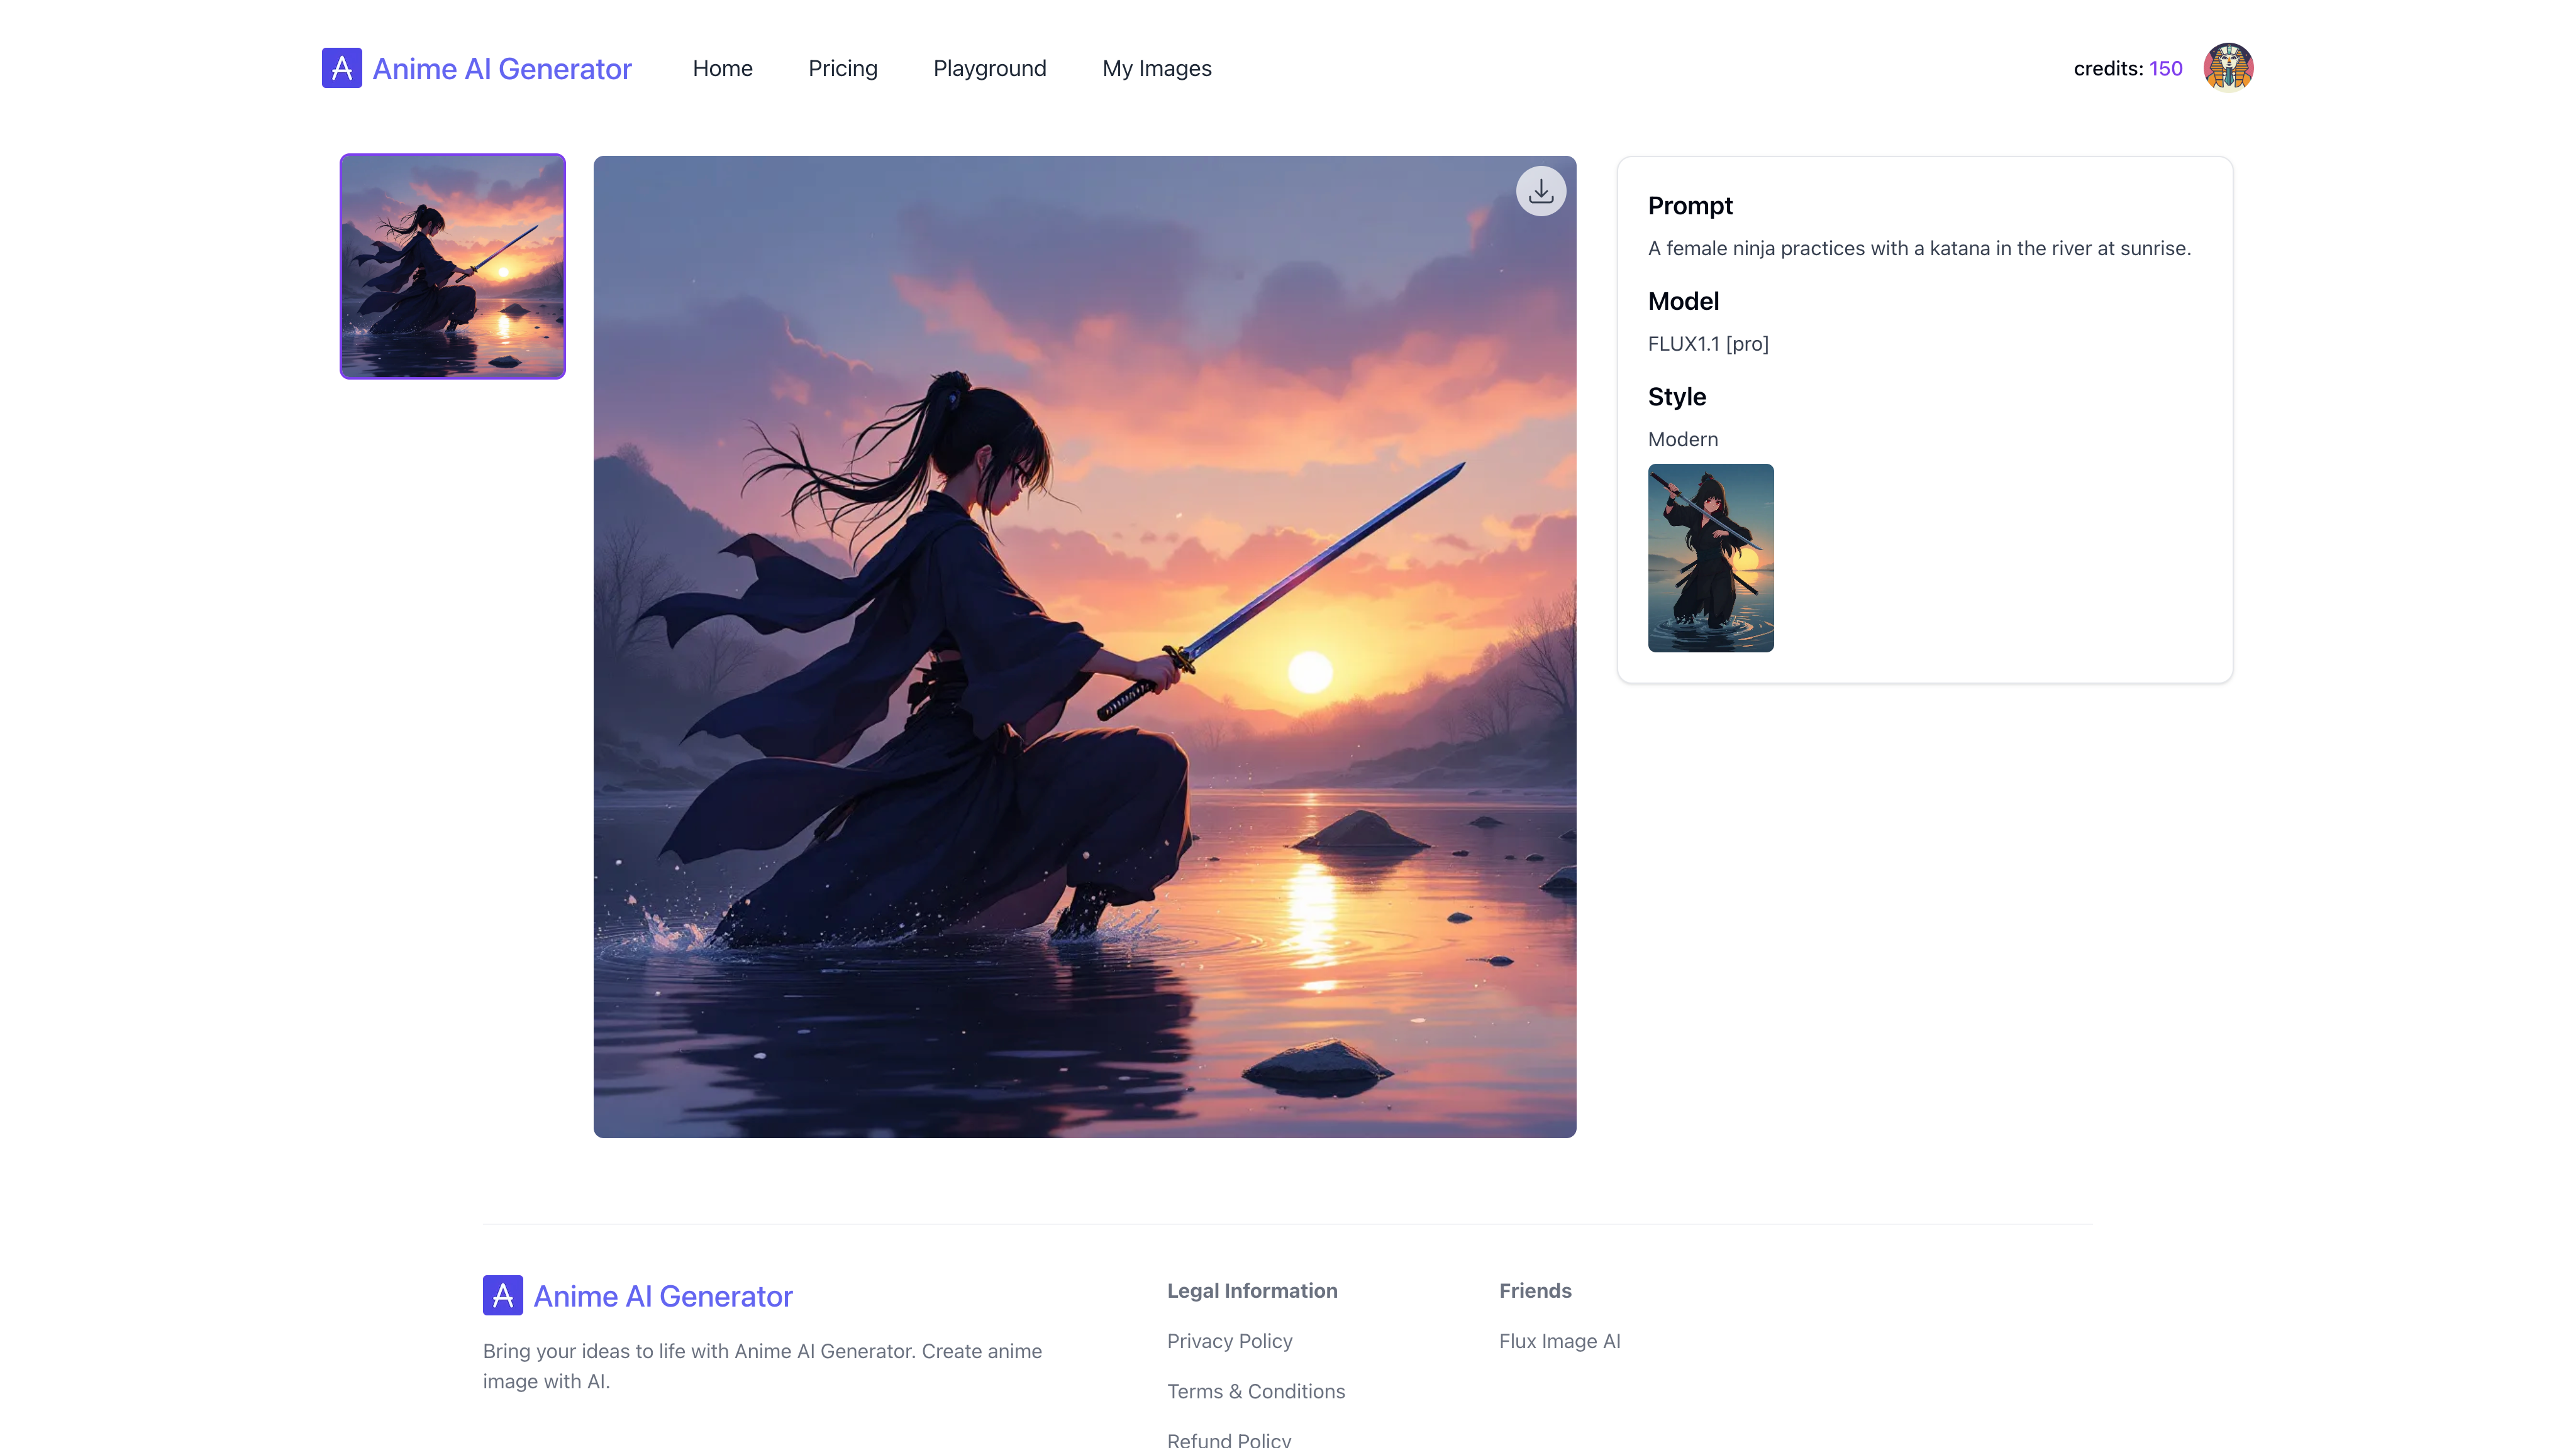Open the Terms & Conditions link
Viewport: 2576px width, 1448px height.
pos(1255,1391)
